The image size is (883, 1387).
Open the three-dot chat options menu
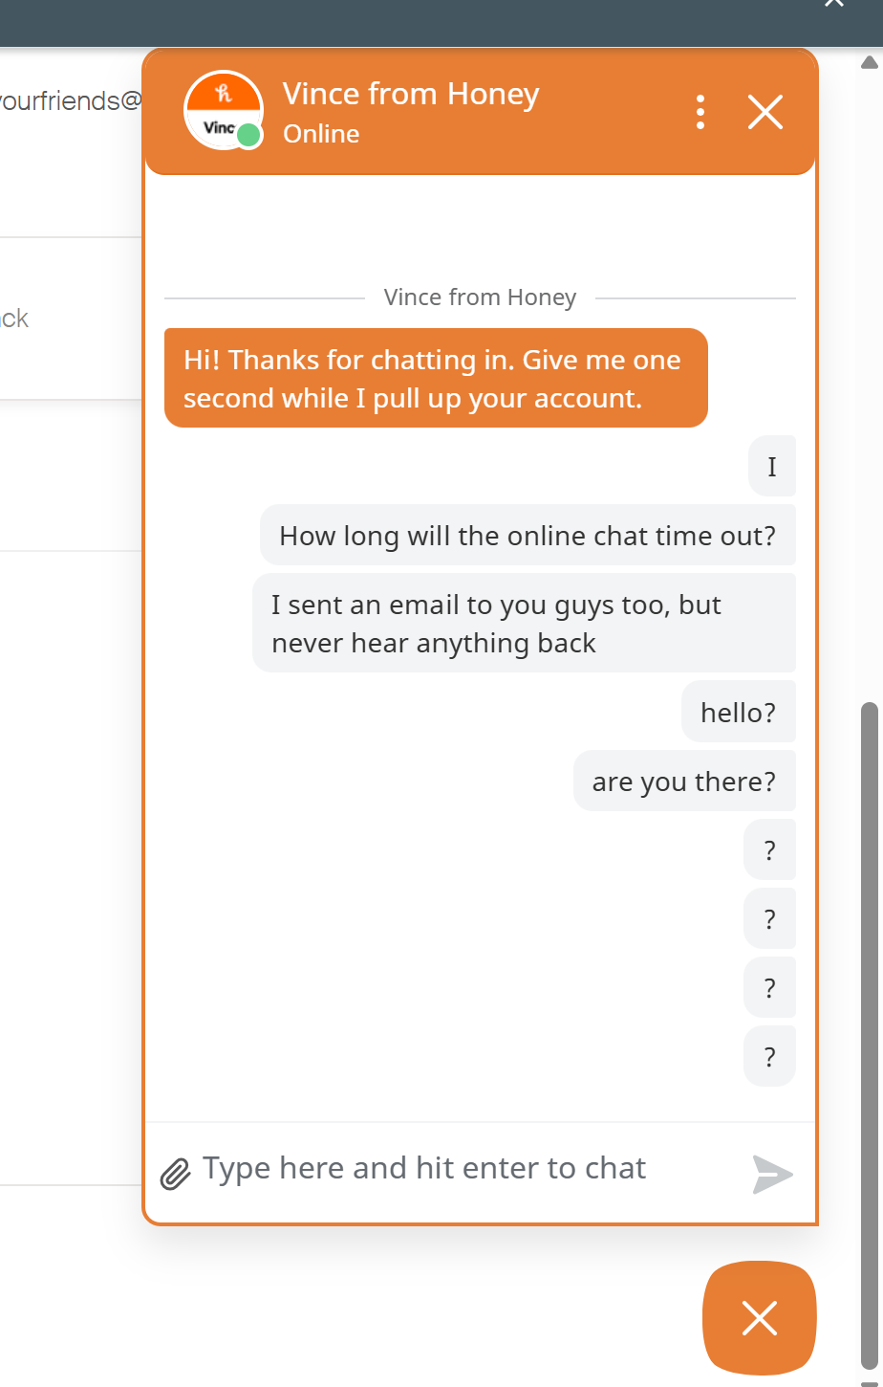click(x=700, y=113)
